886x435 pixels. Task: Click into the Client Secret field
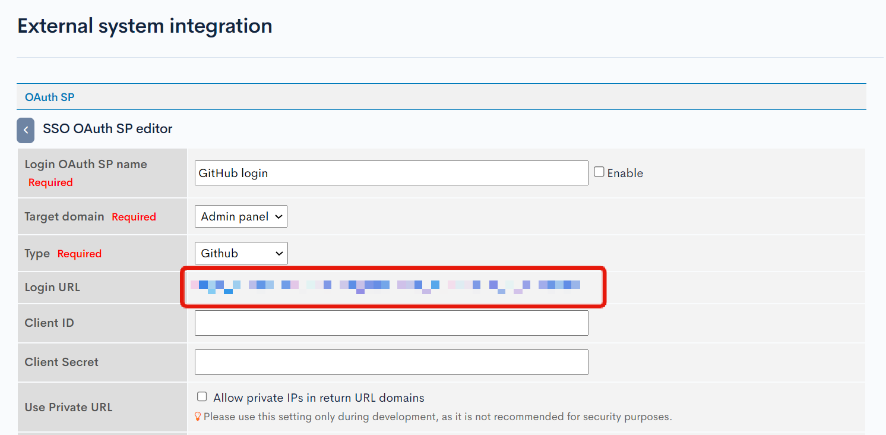click(391, 362)
